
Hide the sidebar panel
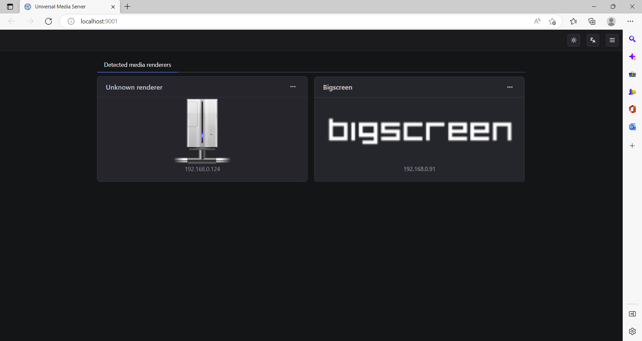632,314
